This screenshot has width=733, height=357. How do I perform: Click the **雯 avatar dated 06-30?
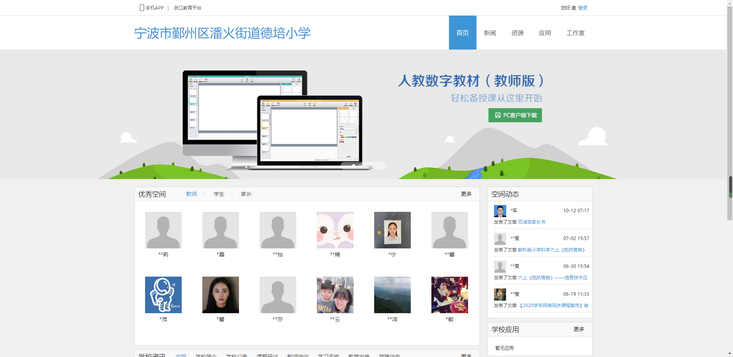500,266
